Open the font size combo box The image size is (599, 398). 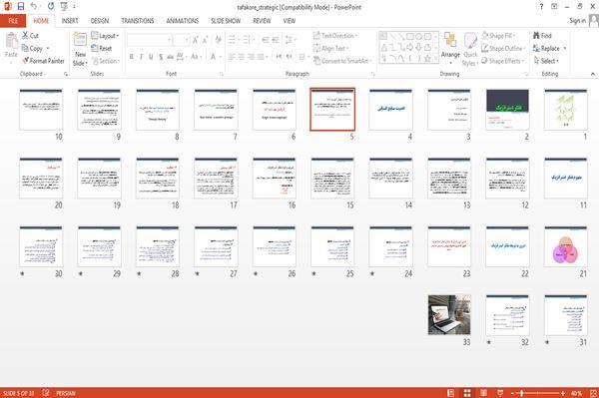181,40
